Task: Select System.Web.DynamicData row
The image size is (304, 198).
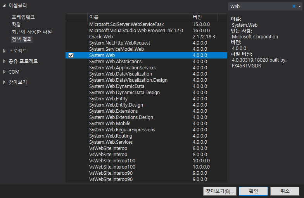Action: tap(147, 86)
